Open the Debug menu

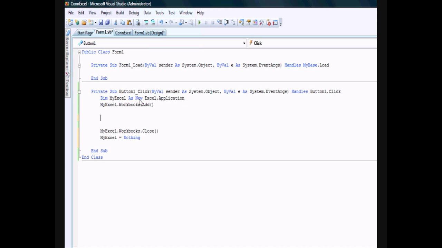coord(134,13)
